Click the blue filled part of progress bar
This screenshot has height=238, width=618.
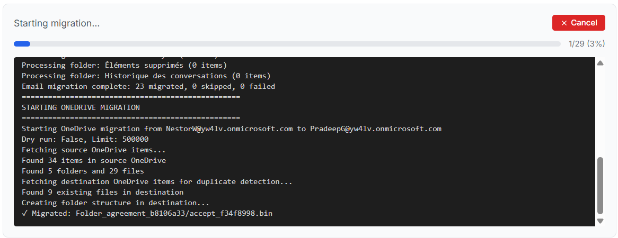coord(22,44)
